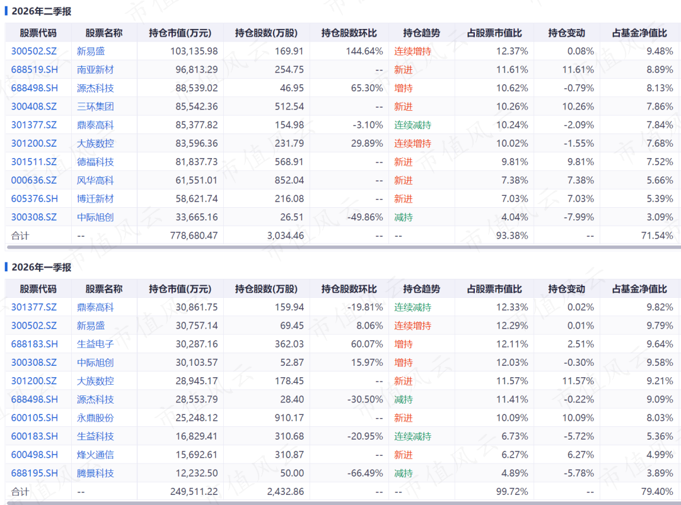
Task: Select share change cell -49.86%
Action: 365,217
